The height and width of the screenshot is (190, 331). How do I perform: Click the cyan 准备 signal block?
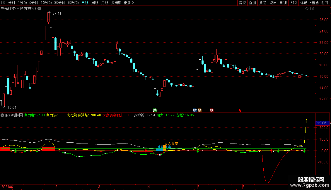[x=159, y=150]
